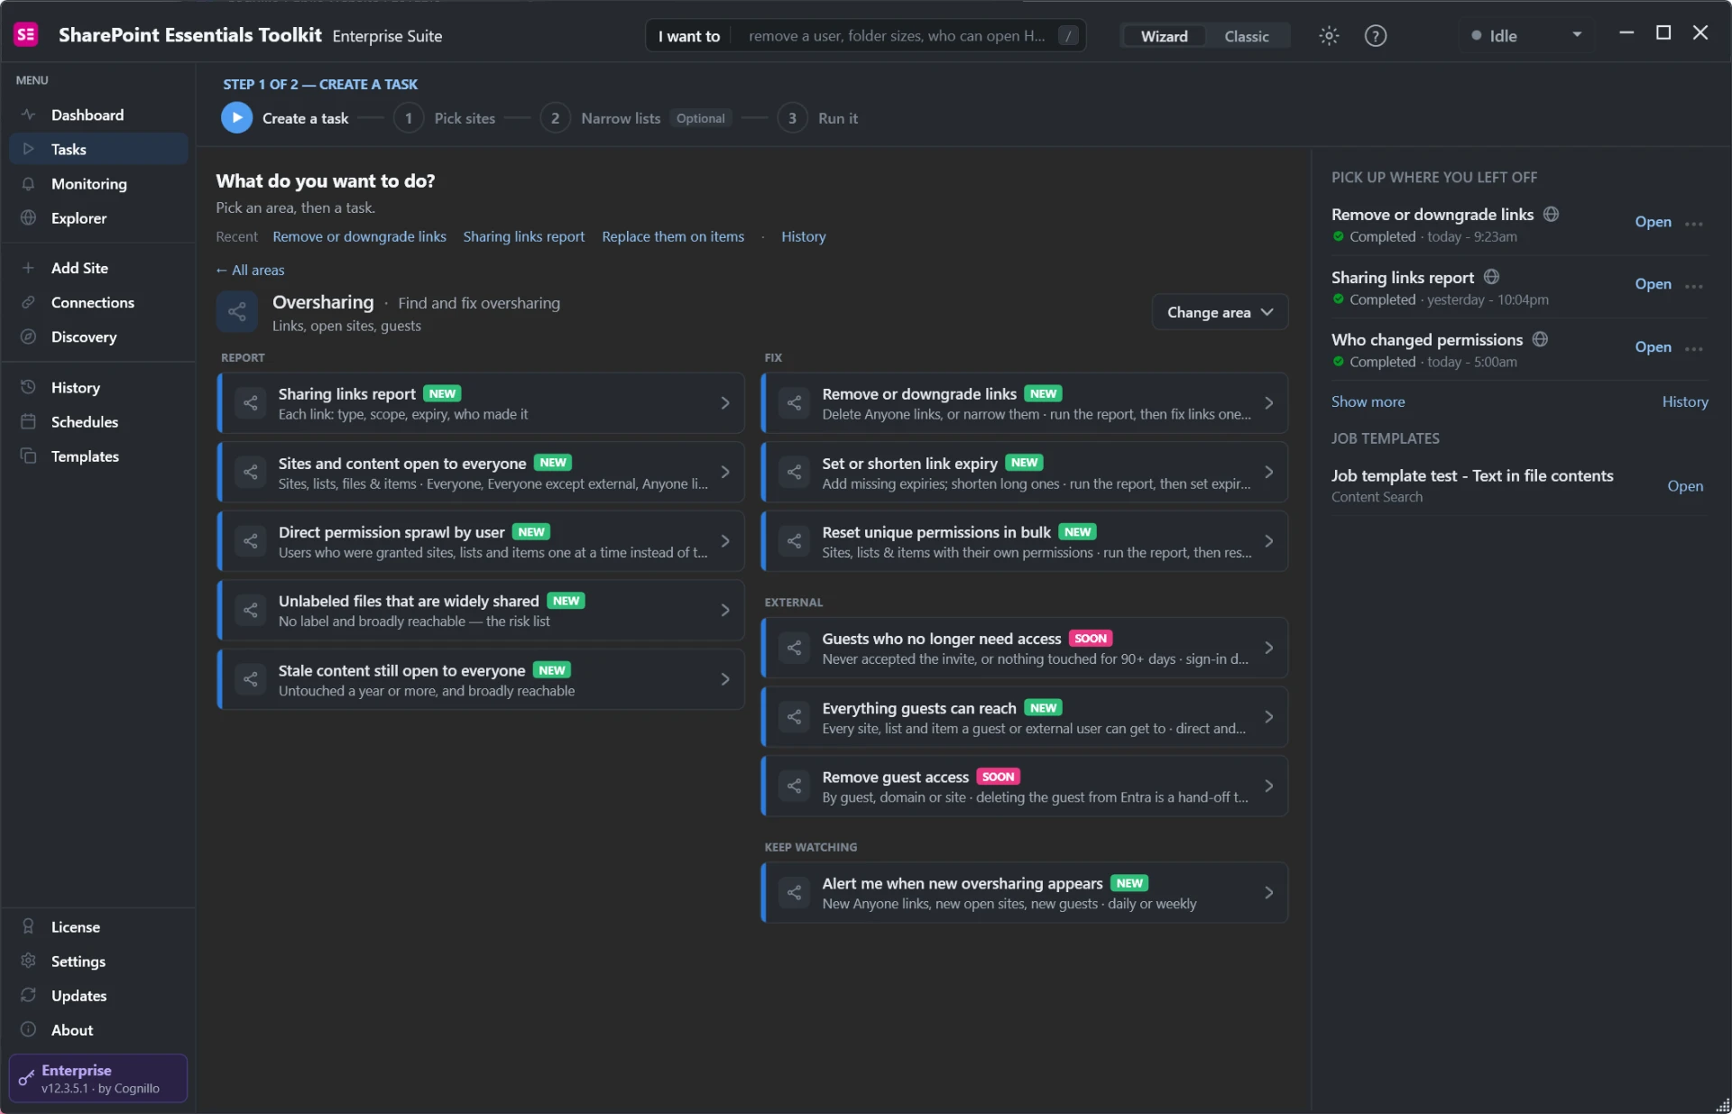This screenshot has width=1732, height=1114.
Task: Open more options for Sharing links report job
Action: (1693, 285)
